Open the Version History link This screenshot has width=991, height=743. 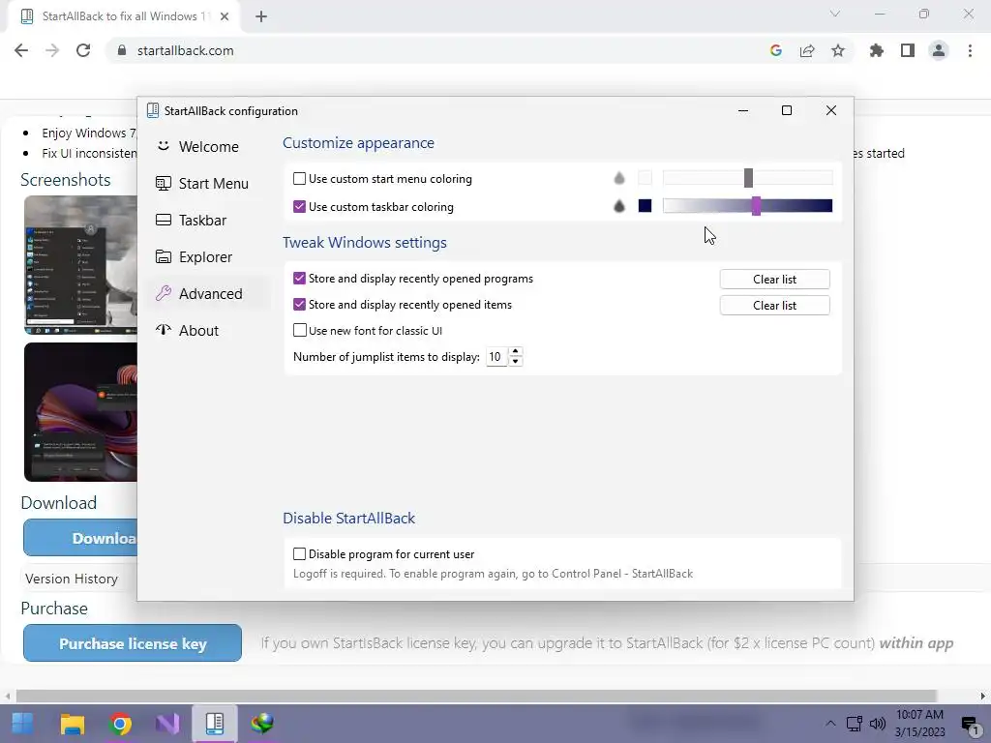(72, 579)
